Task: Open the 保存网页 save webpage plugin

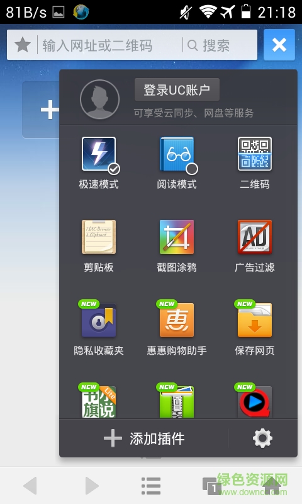Action: [x=255, y=320]
